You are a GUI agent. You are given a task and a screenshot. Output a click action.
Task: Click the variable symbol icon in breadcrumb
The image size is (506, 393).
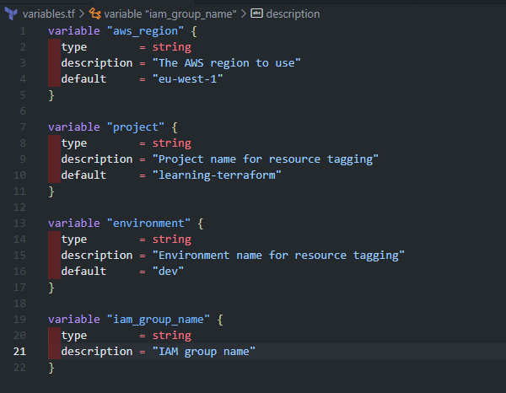(x=94, y=13)
